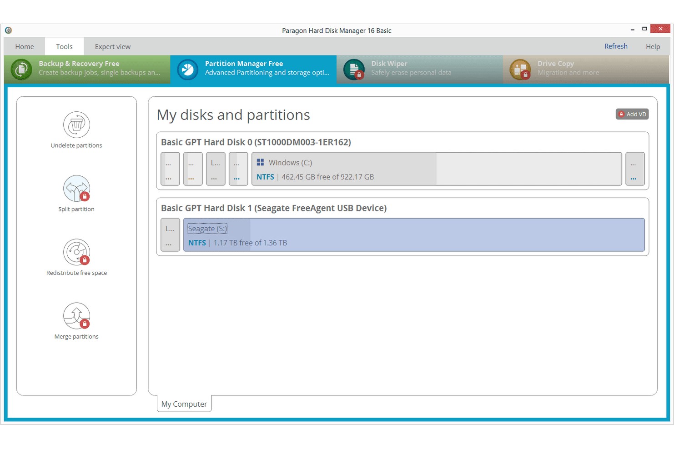The image size is (674, 449).
Task: Open the Disk Wiper section
Action: 420,70
